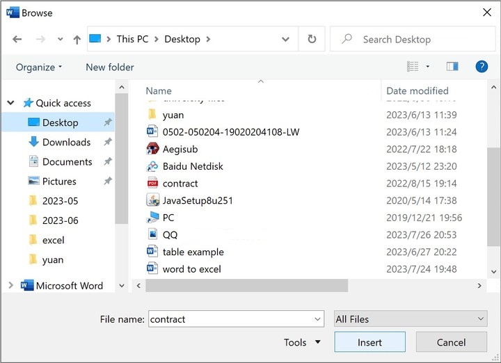Open the All Files type dropdown
Viewport: 501px width, 363px height.
[411, 319]
